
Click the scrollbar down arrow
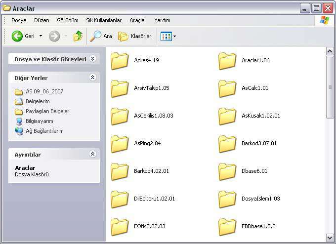(x=330, y=238)
